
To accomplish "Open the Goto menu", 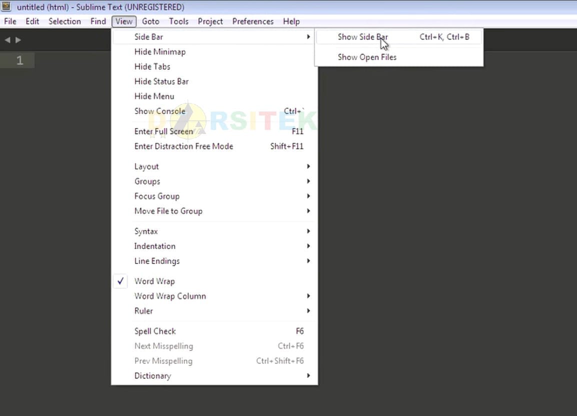I will (151, 21).
